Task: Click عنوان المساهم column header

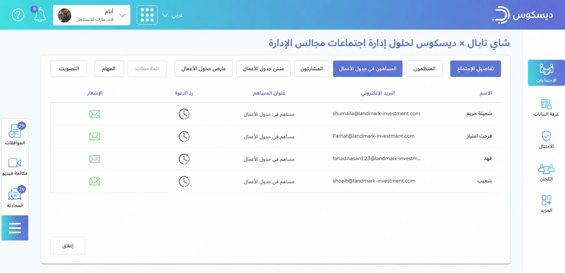Action: [x=269, y=93]
